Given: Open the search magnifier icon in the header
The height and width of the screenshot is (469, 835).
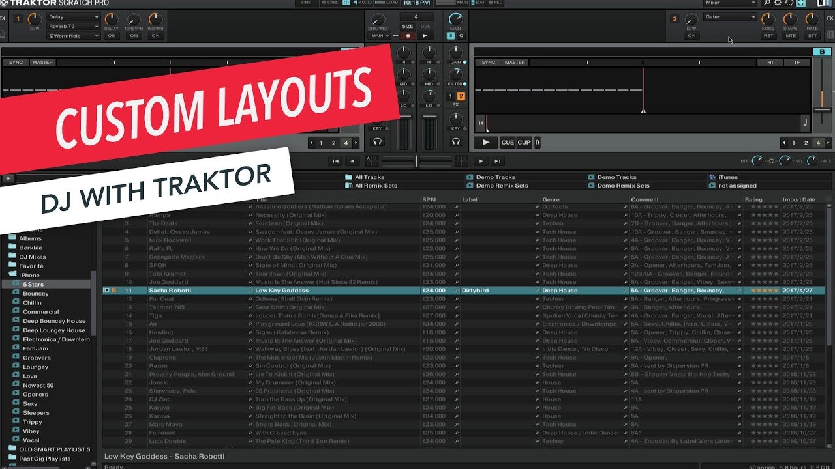Looking at the screenshot, I should (x=767, y=3).
